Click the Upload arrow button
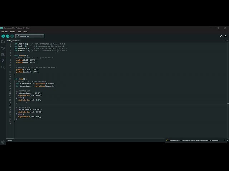 [x=8, y=36]
